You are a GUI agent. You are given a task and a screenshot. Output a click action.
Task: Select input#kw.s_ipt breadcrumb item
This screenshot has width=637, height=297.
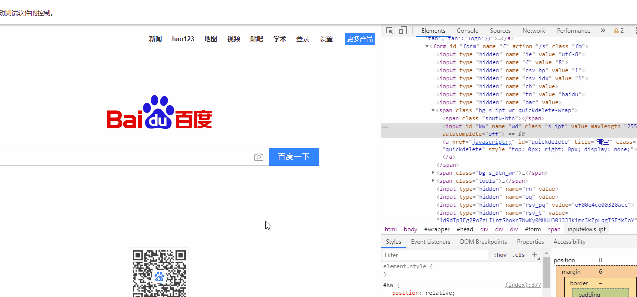point(586,229)
